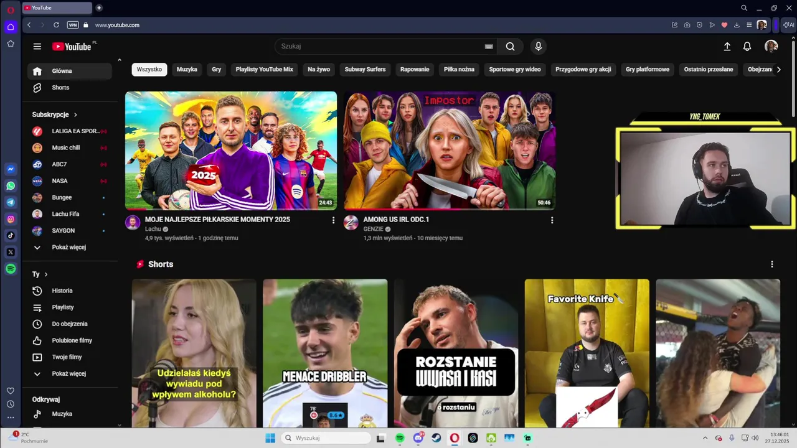This screenshot has height=448, width=797.
Task: Open the Opera AI assistant button
Action: click(x=788, y=25)
